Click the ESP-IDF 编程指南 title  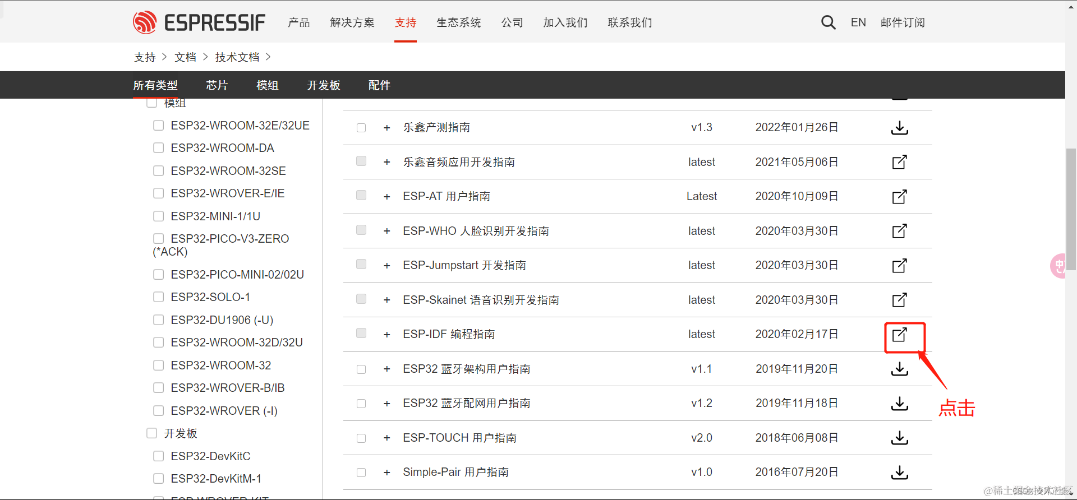point(449,335)
